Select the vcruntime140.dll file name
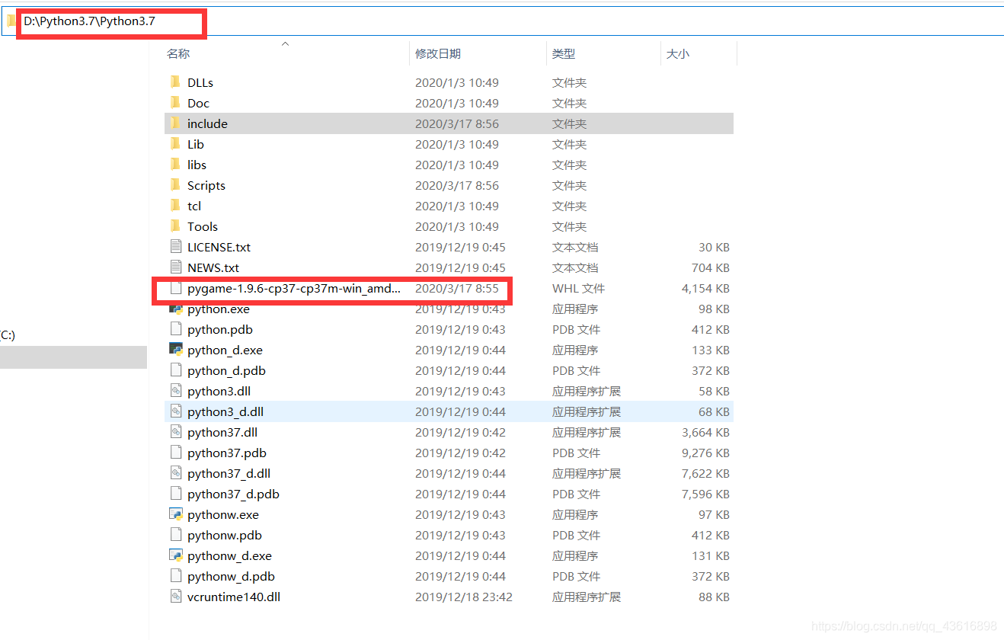 point(234,597)
